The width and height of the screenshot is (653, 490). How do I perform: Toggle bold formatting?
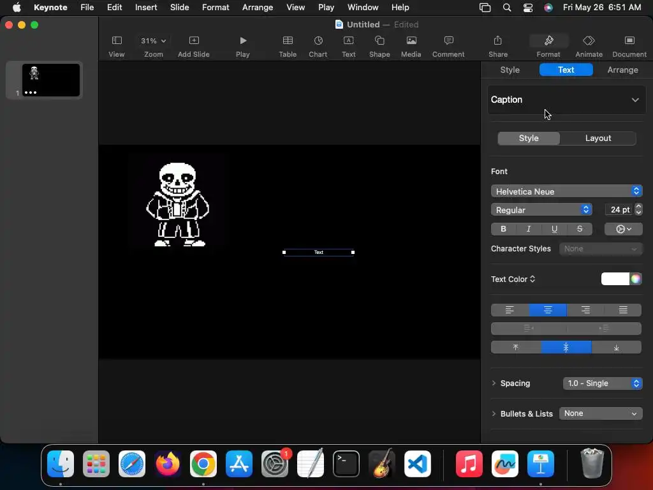pos(504,229)
